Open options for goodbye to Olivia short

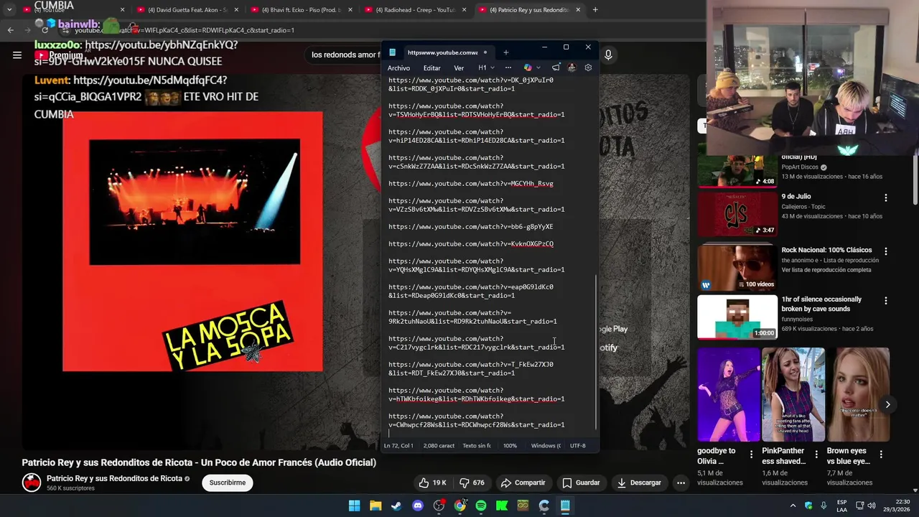click(x=752, y=455)
